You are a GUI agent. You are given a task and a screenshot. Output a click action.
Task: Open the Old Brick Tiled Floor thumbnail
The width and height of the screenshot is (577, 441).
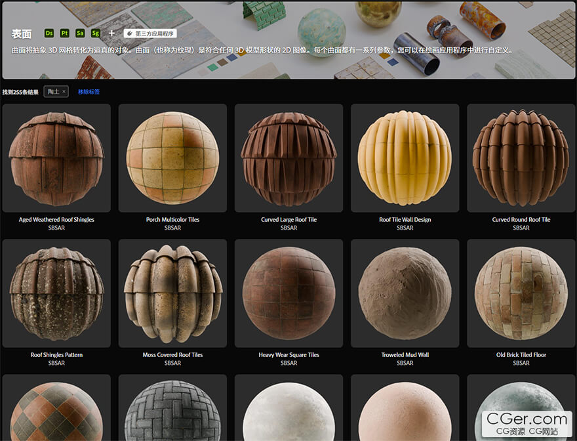pyautogui.click(x=521, y=293)
